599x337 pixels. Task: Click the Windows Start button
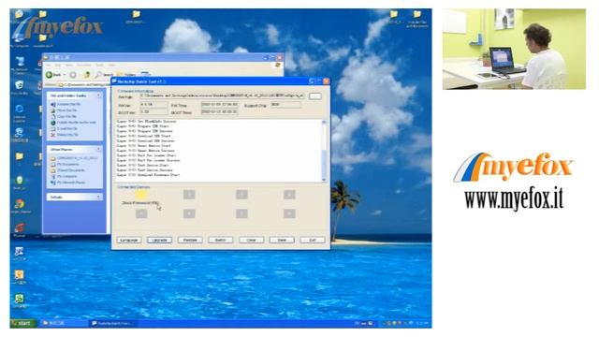coord(23,323)
